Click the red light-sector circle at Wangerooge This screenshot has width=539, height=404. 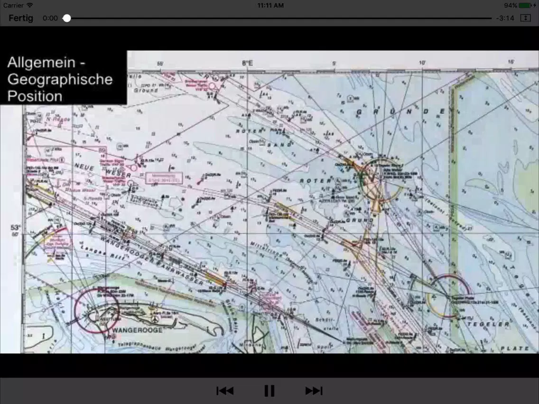pos(97,311)
